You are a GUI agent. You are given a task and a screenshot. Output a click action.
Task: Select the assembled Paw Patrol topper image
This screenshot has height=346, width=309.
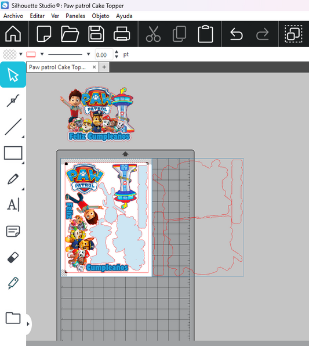pos(97,114)
